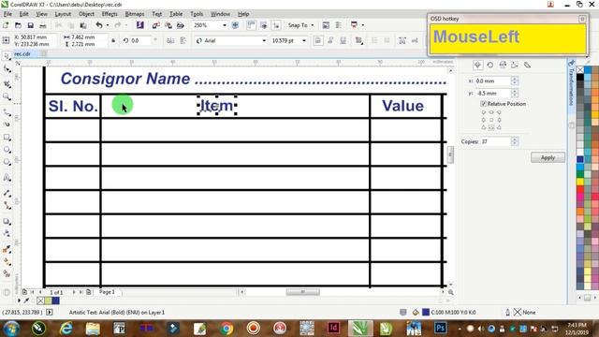Viewport: 599px width, 337px height.
Task: Select the Ellipse tool in toolbox
Action: [7, 150]
